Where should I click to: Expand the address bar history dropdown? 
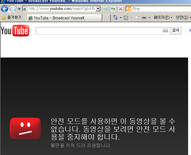pyautogui.click(x=98, y=9)
